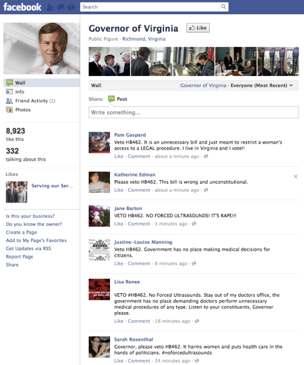Image resolution: width=304 pixels, height=365 pixels.
Task: Focus the Write something text box
Action: (x=194, y=113)
